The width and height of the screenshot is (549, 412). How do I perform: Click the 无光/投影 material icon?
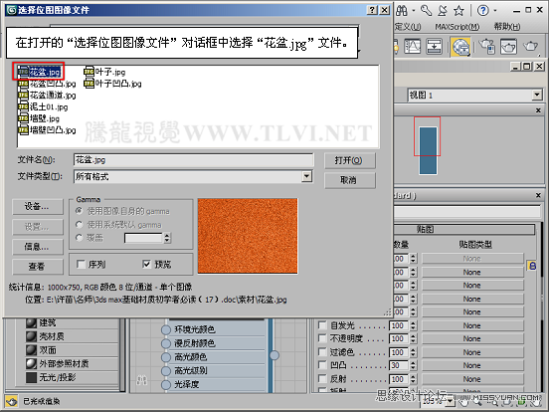[31, 377]
